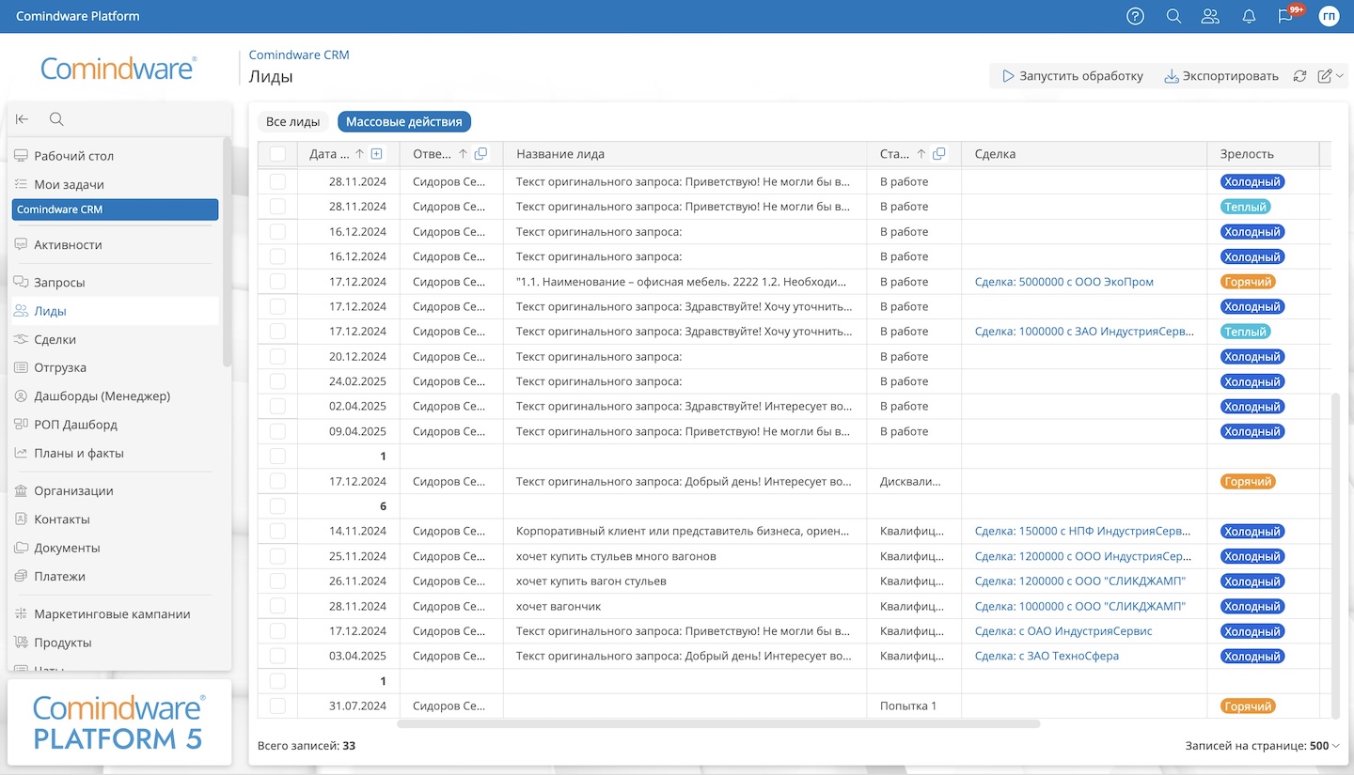Check the row dated 24.02.2025
This screenshot has height=775, width=1354.
(x=277, y=381)
